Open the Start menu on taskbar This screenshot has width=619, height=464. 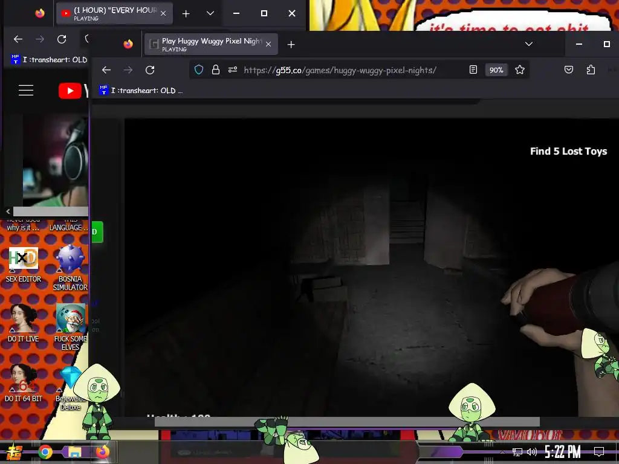[15, 452]
